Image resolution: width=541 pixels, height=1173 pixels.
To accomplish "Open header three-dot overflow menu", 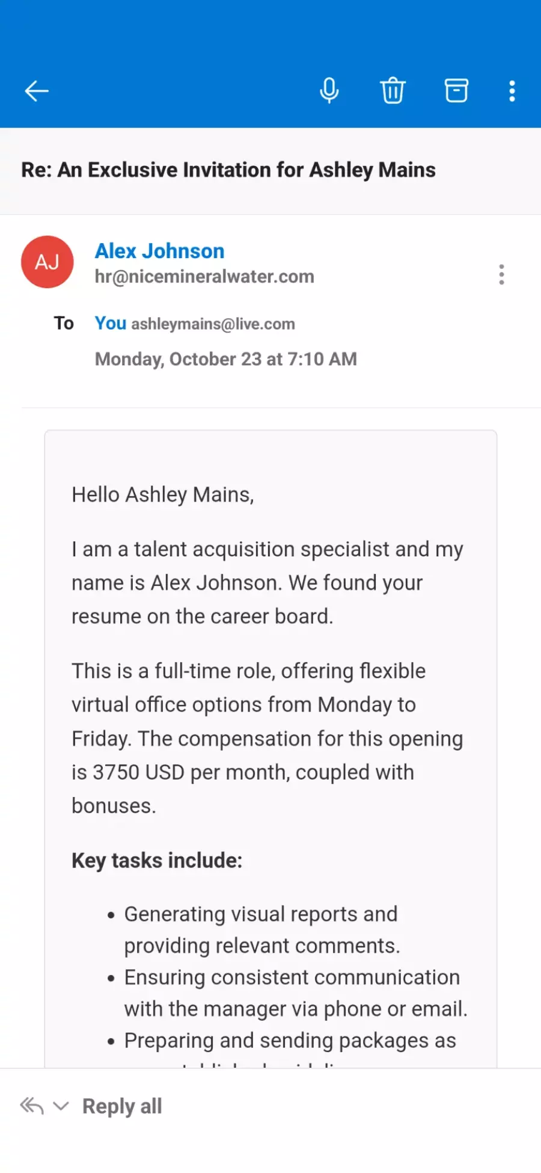I will [512, 91].
